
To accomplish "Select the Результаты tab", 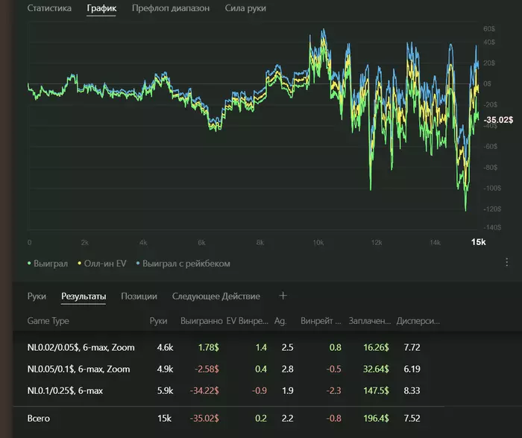I will [84, 296].
